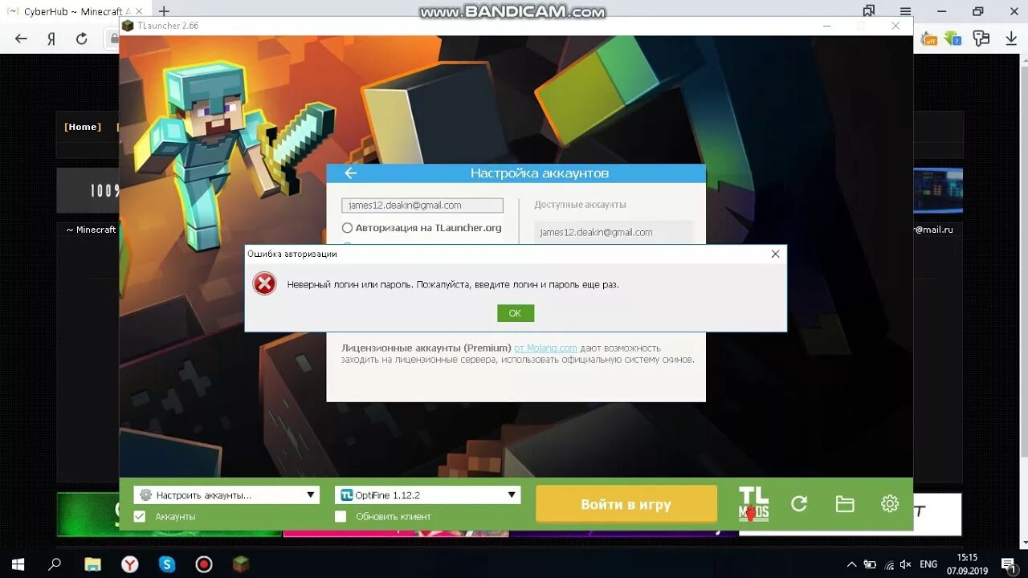
Task: Show hidden system tray icons
Action: click(x=851, y=564)
